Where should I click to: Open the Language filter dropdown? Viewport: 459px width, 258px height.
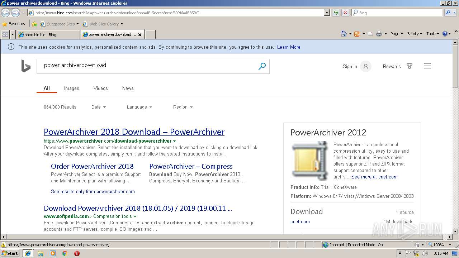coord(139,107)
